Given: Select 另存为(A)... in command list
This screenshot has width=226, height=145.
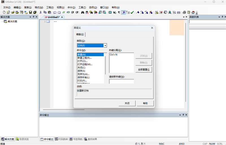Looking at the screenshot, I should click(90, 74).
